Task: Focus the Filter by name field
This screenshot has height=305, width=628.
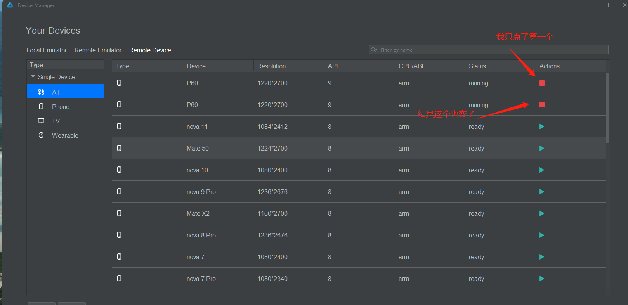Action: 488,50
